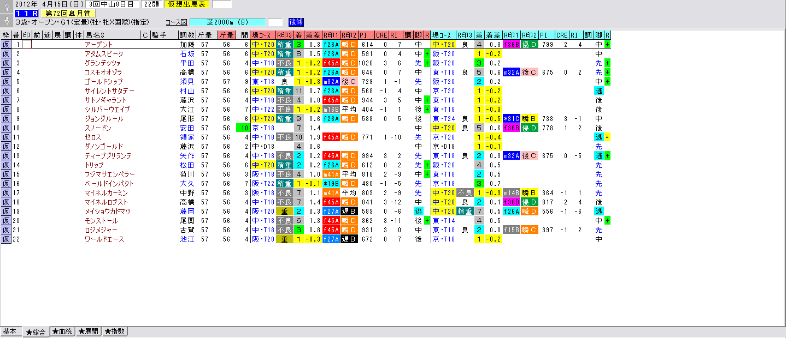The width and height of the screenshot is (787, 338).
Task: Click the green 10 interval cell for スノードン
Action: point(243,128)
